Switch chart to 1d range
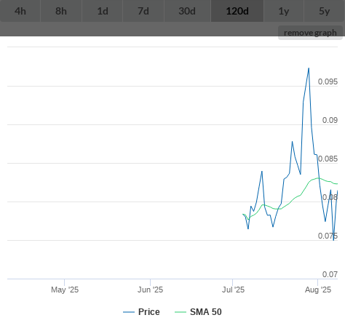345x331 pixels. click(x=103, y=11)
